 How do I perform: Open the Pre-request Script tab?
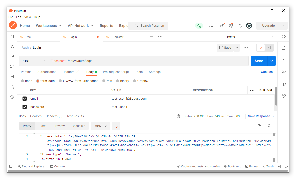pos(116,72)
